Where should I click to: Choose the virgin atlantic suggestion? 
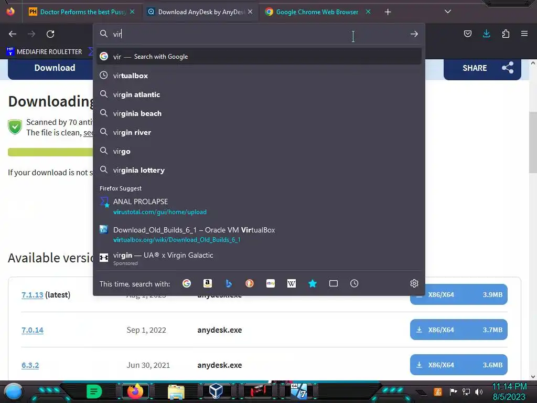pyautogui.click(x=259, y=94)
